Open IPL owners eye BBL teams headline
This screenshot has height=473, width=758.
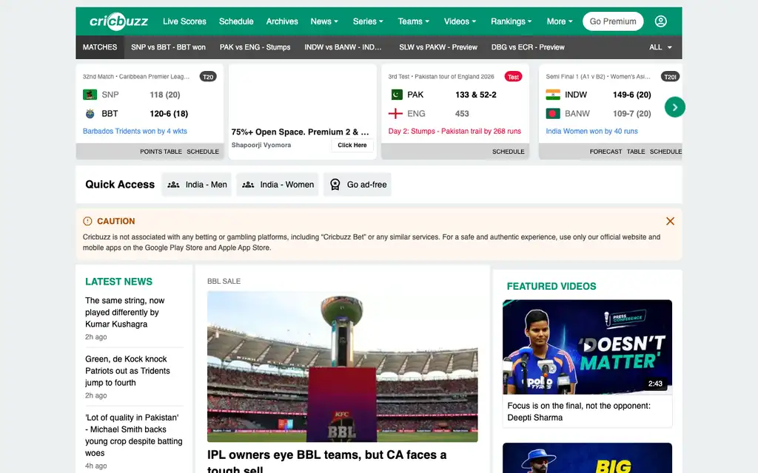point(326,461)
